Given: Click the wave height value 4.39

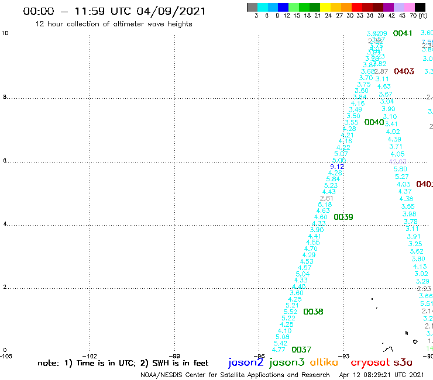Looking at the screenshot, I should point(394,139).
